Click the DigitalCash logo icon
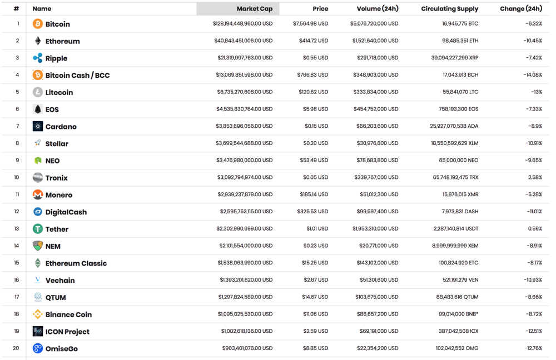The image size is (556, 360). (x=38, y=212)
